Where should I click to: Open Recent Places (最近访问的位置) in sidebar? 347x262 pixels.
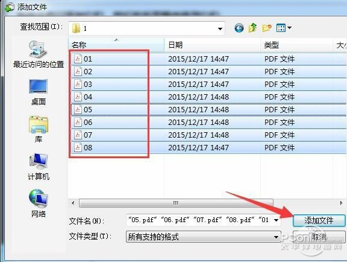tap(39, 54)
